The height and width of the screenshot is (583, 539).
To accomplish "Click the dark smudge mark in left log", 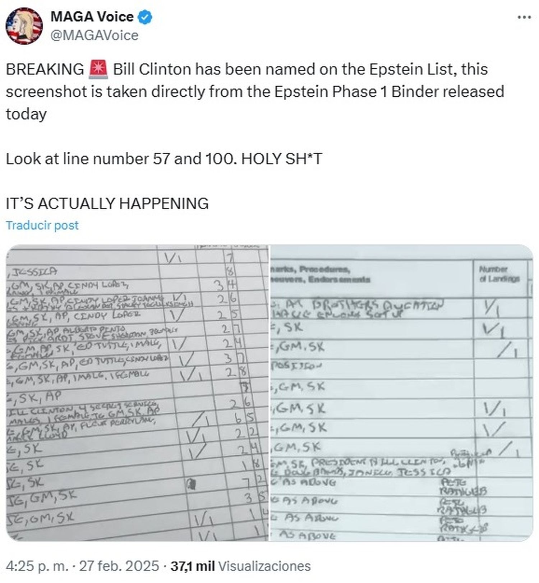I will coord(191,485).
